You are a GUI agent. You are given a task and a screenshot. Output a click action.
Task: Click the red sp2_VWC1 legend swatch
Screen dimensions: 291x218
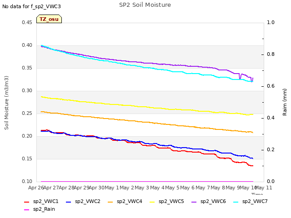pyautogui.click(x=27, y=202)
